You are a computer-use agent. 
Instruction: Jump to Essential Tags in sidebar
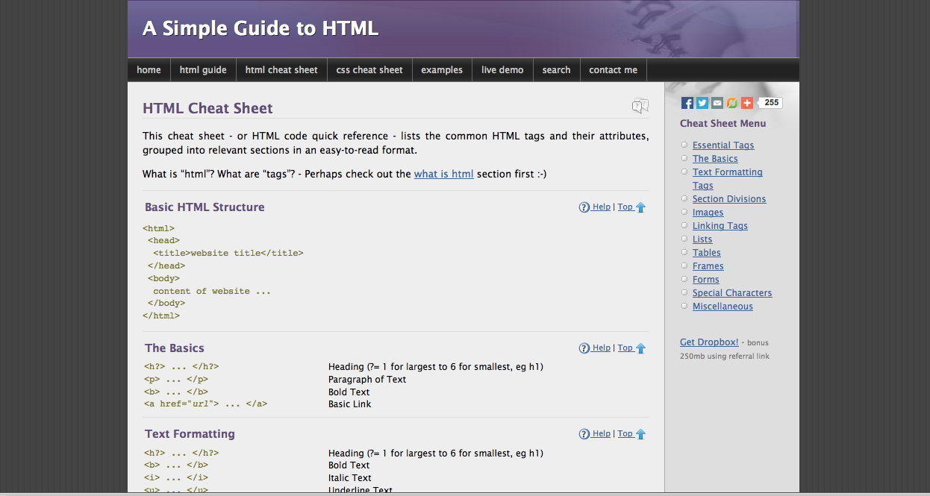(x=723, y=145)
